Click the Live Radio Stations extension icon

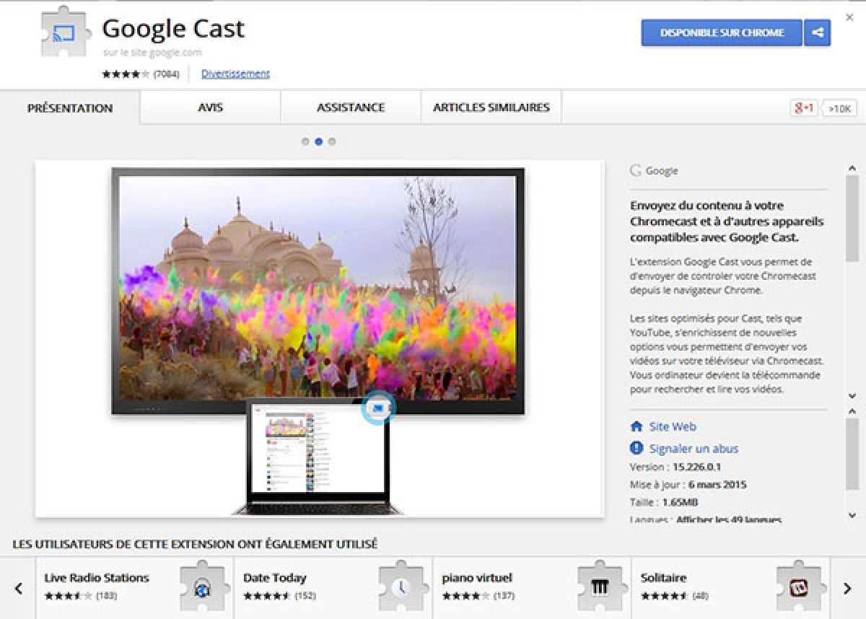click(x=203, y=587)
